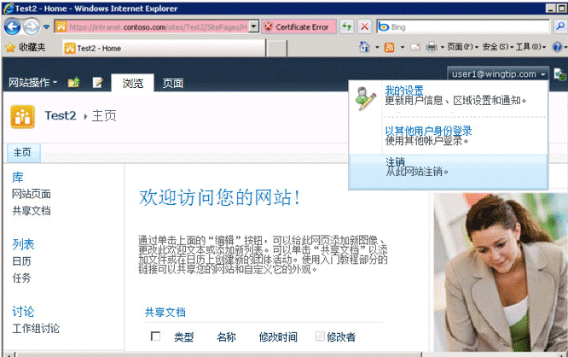
Task: Click the browser Back arrow button
Action: pyautogui.click(x=12, y=26)
